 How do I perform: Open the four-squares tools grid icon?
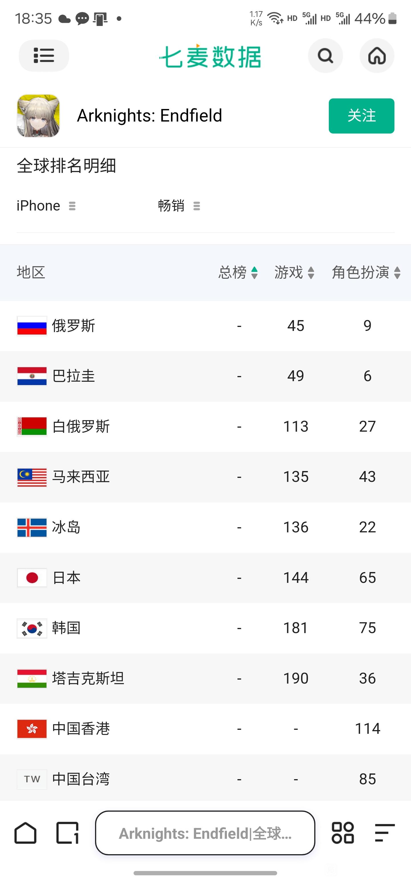click(342, 833)
